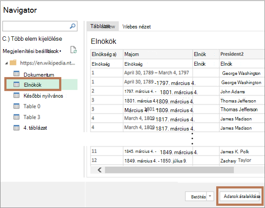
Task: Select Table 3 in the tree
Action: tap(32, 117)
